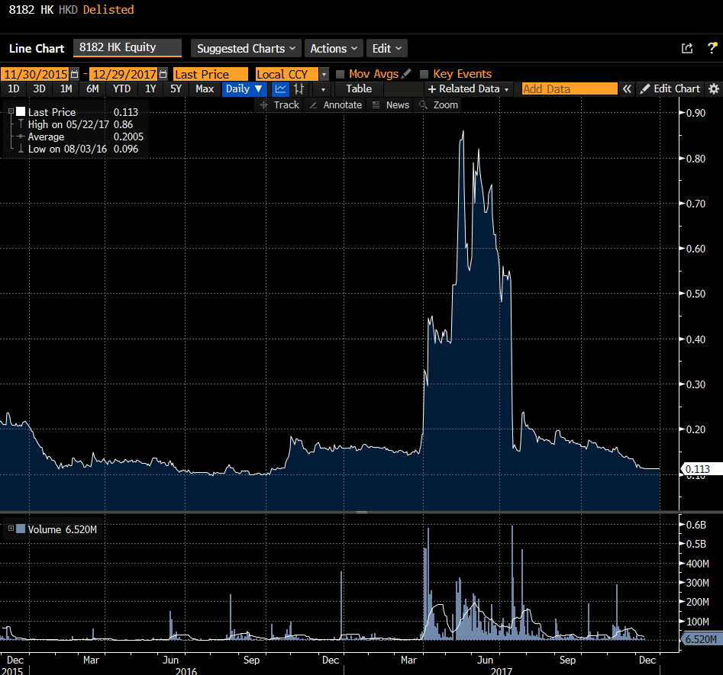Select the 1Y time range
723x675 pixels.
pos(150,89)
